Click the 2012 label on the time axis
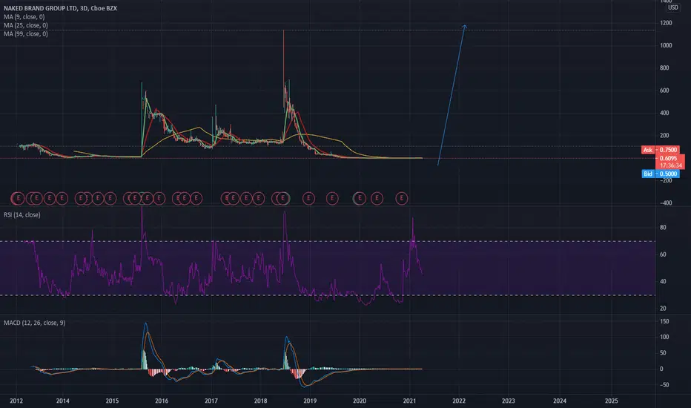 [x=16, y=401]
